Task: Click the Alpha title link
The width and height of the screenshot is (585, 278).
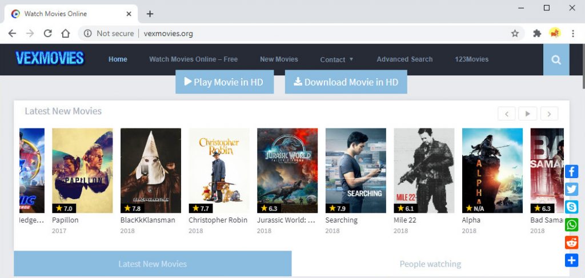Action: [x=471, y=220]
